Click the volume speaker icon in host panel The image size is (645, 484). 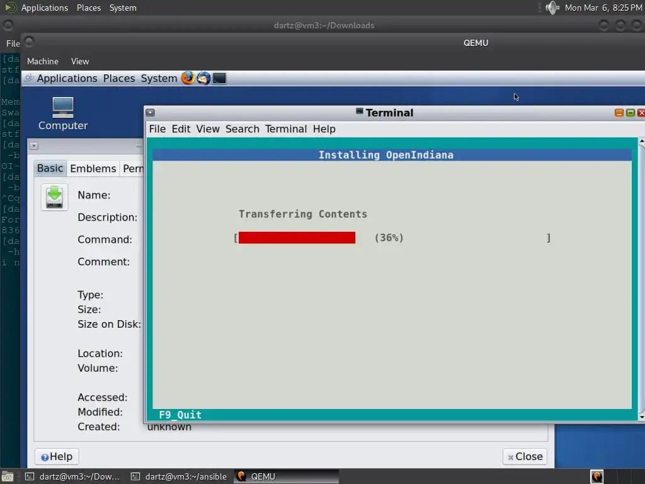click(x=552, y=8)
